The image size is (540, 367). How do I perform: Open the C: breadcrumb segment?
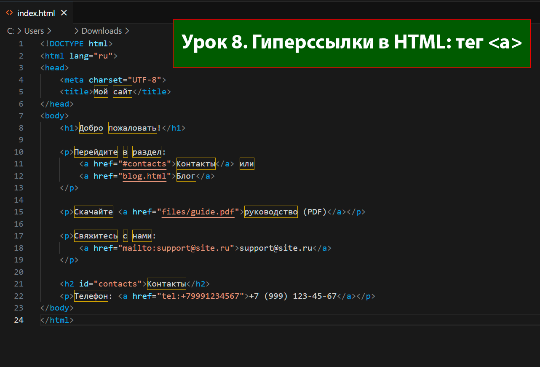(x=11, y=31)
